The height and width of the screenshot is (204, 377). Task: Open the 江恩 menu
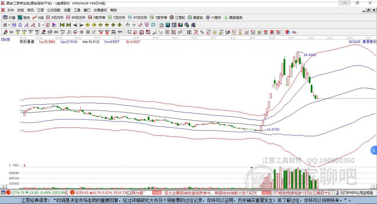pos(40,10)
